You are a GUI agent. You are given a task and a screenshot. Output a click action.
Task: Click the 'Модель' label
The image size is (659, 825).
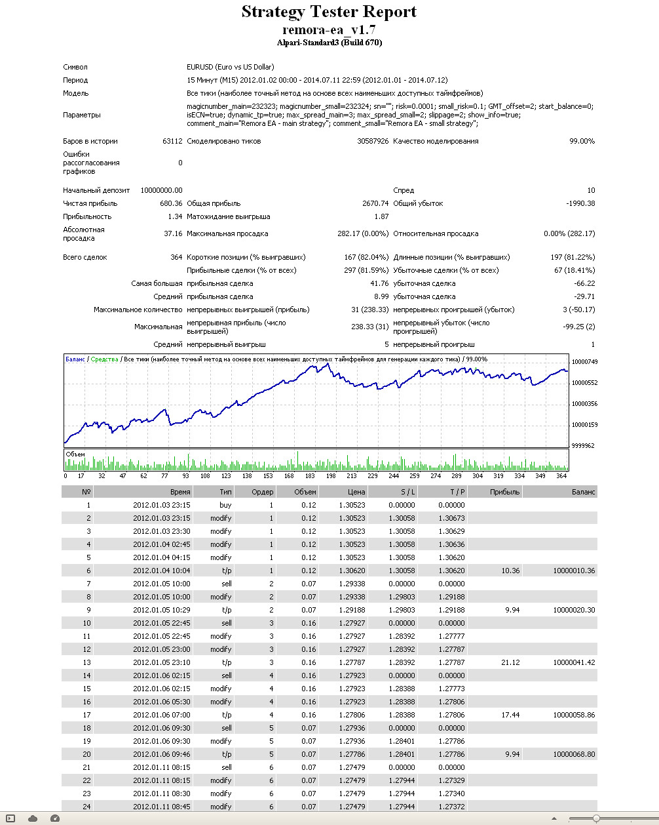(x=76, y=93)
